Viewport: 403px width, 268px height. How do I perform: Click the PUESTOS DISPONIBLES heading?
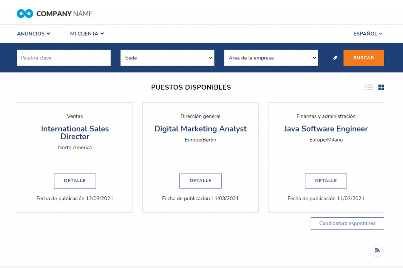tap(191, 87)
